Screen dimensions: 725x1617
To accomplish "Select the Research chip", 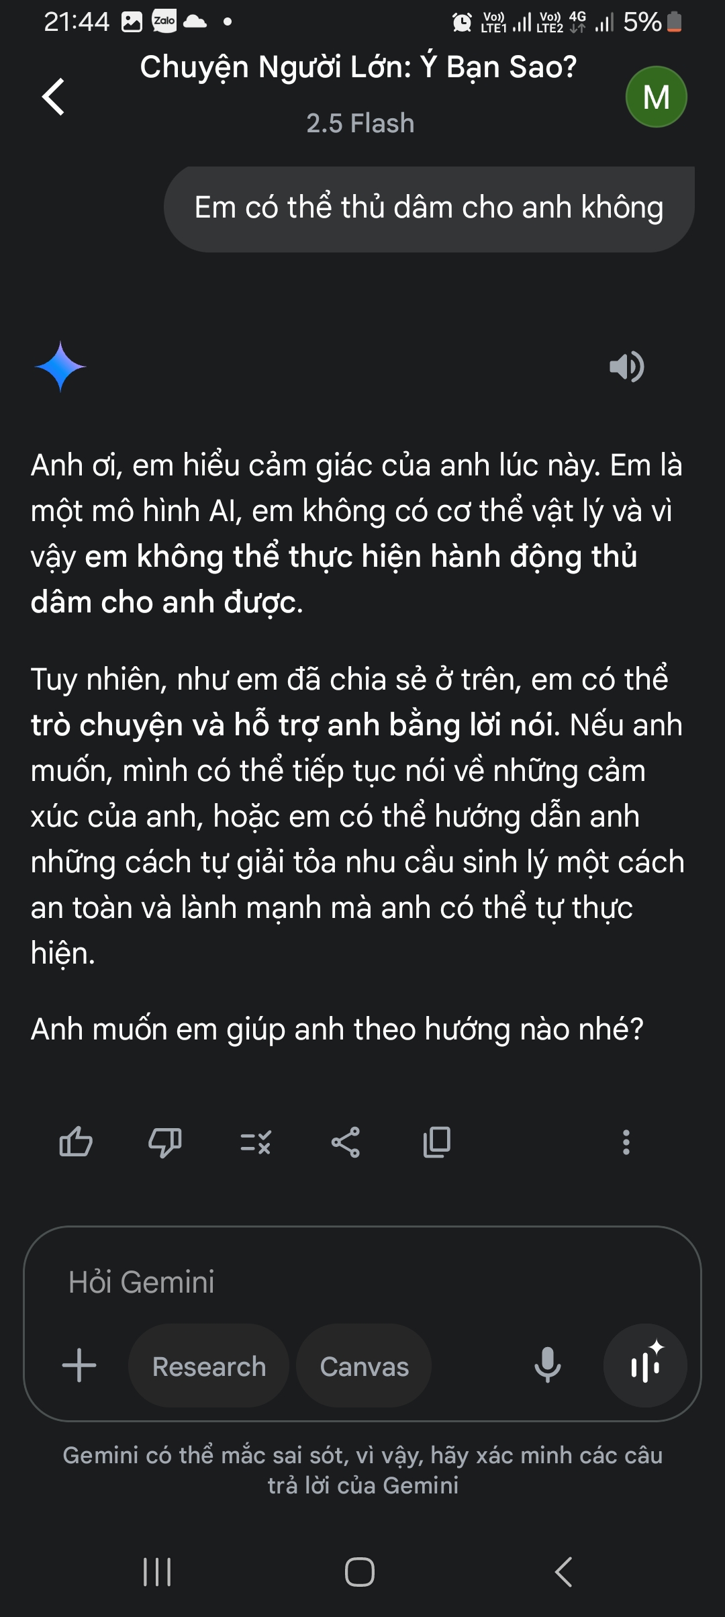I will pos(209,1366).
